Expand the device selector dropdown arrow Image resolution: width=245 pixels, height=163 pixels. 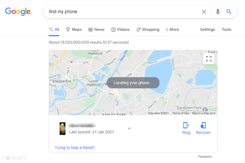click(x=129, y=128)
